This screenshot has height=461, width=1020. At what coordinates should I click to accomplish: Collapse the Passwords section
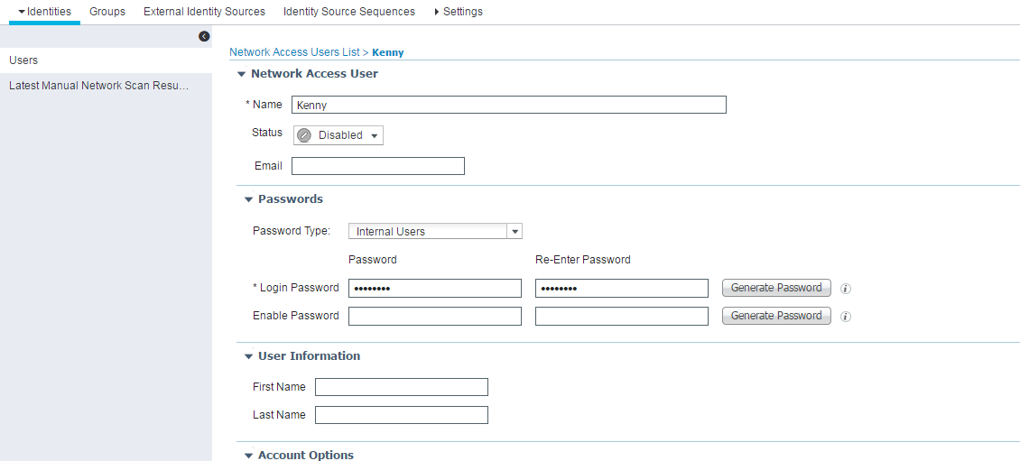point(249,199)
